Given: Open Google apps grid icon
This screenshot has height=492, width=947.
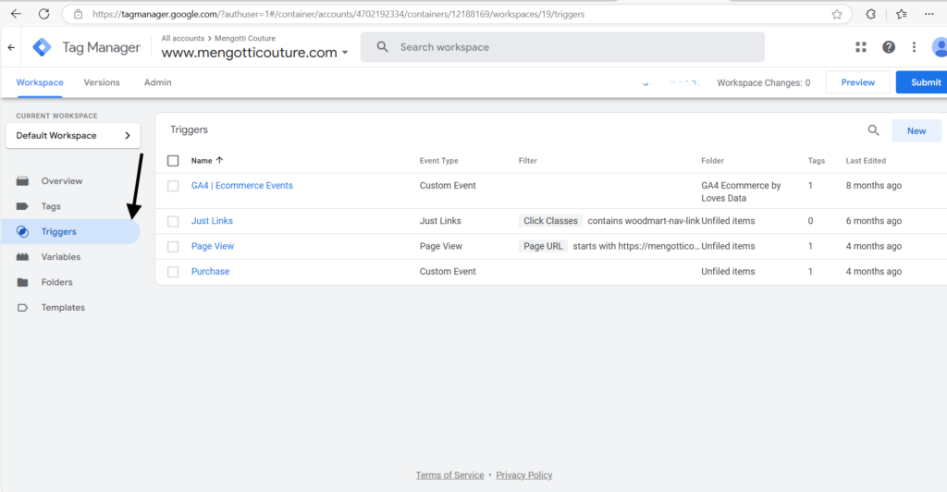Looking at the screenshot, I should click(861, 47).
